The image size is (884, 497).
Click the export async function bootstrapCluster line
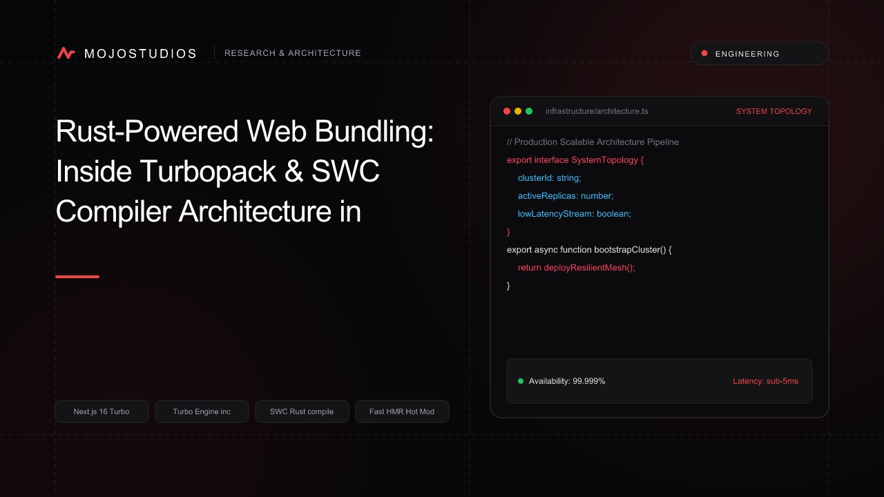(x=589, y=249)
